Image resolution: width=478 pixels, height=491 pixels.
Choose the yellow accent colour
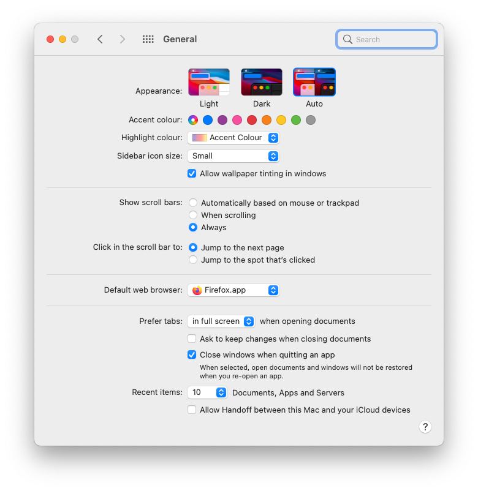click(x=281, y=120)
